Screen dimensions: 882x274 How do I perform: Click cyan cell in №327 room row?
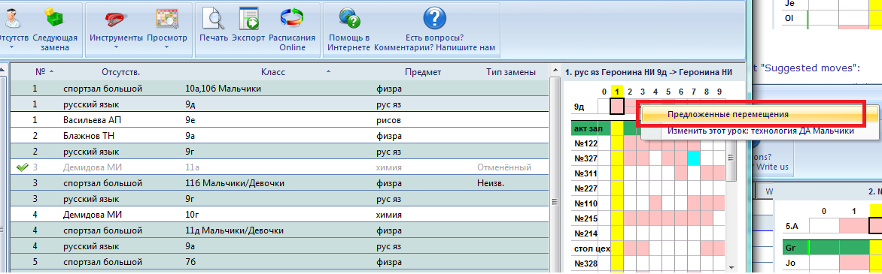coord(694,158)
